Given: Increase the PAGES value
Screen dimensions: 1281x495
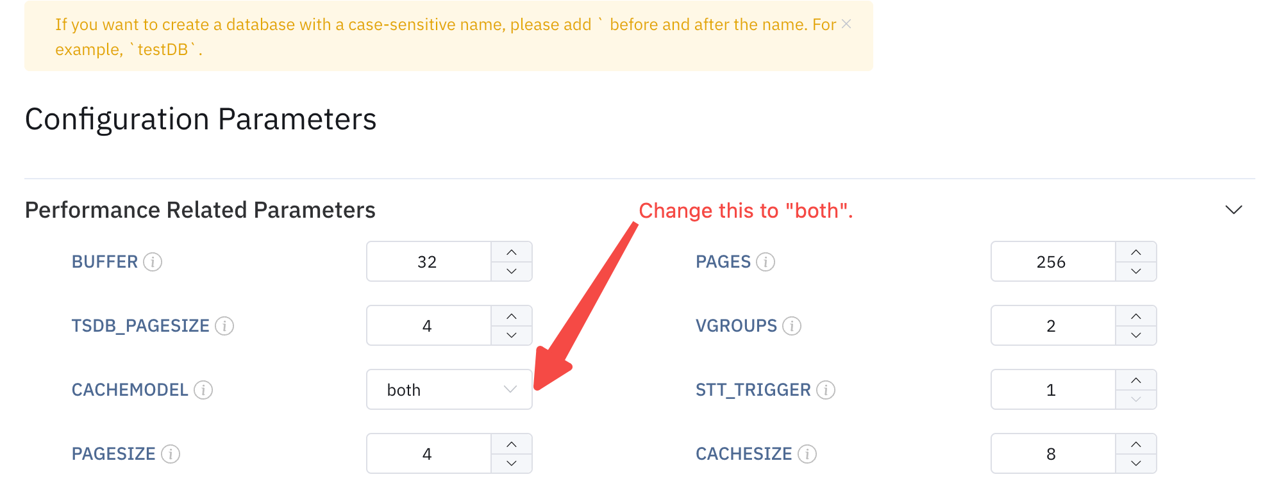Looking at the screenshot, I should (x=1136, y=252).
